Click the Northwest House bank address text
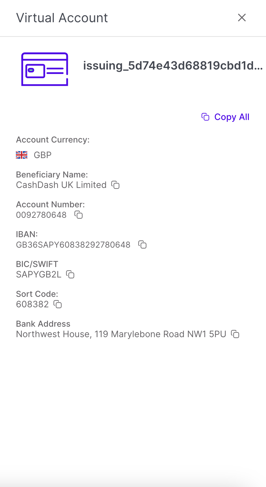The height and width of the screenshot is (487, 266). [x=121, y=334]
